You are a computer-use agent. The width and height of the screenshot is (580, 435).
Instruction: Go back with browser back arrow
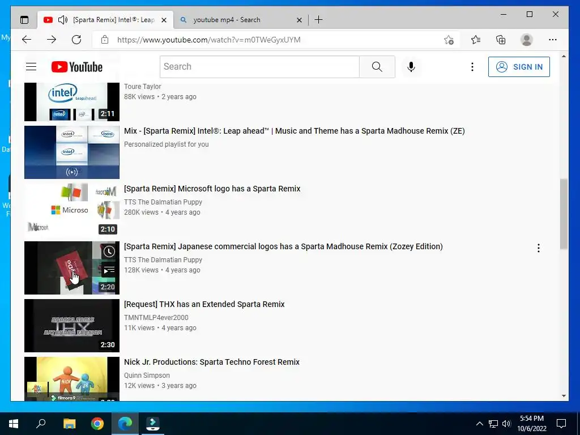pos(27,40)
